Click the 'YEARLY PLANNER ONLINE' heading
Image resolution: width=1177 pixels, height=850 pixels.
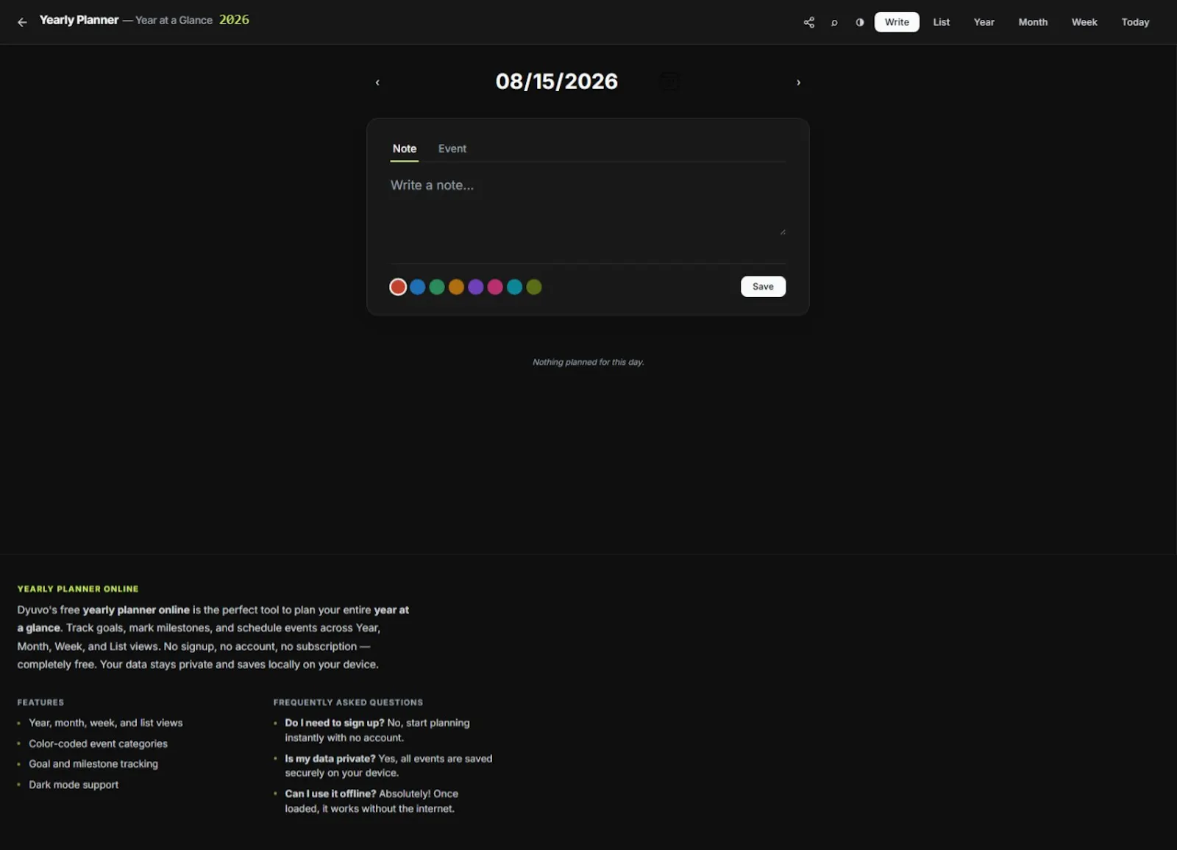(x=78, y=589)
